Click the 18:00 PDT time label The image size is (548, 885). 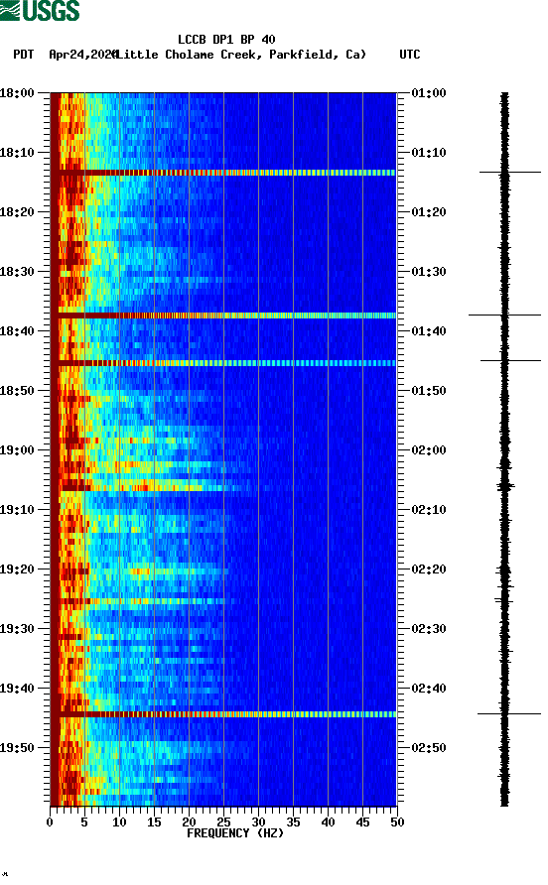pos(18,92)
